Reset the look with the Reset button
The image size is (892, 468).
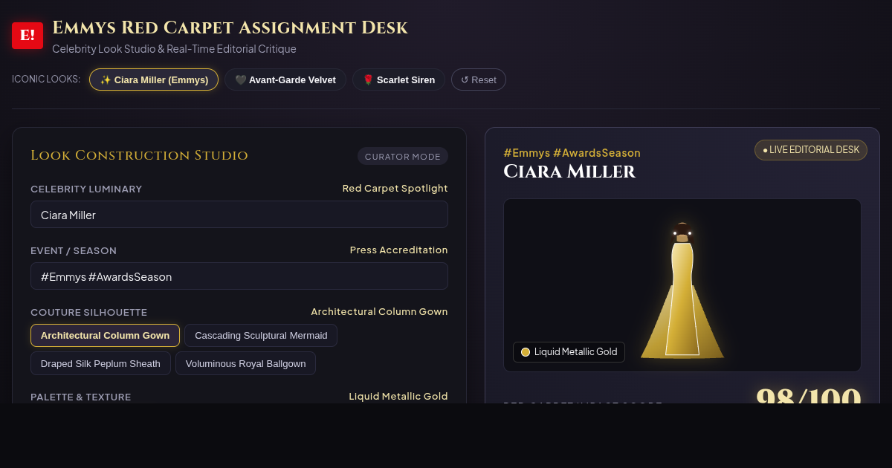point(479,79)
